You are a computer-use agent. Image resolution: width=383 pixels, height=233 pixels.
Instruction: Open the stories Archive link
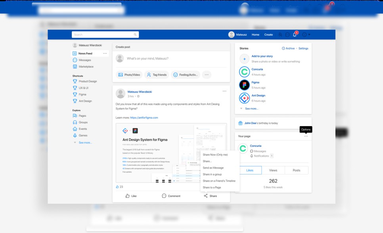coord(288,48)
